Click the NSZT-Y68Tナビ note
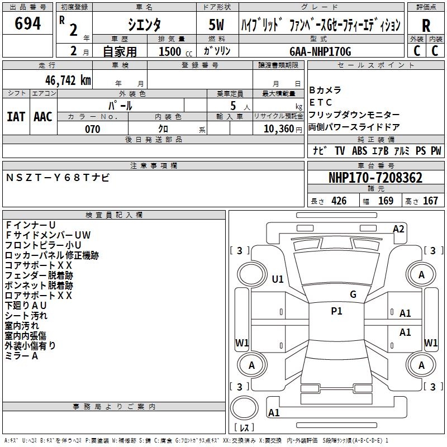This screenshot has width=447, height=447. pos(58,178)
